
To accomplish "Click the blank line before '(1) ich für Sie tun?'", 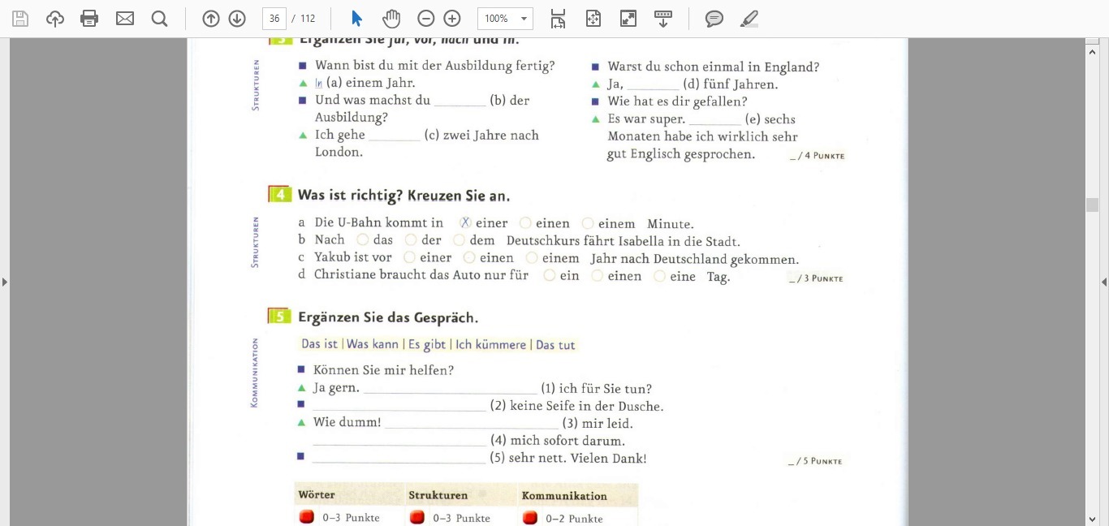I will (x=451, y=390).
